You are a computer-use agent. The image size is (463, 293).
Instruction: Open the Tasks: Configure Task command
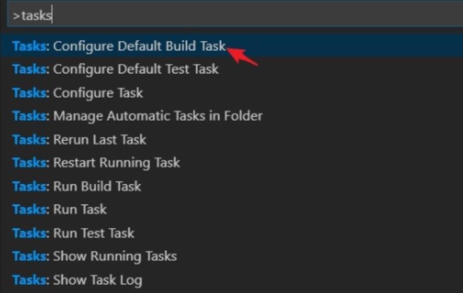click(231, 93)
